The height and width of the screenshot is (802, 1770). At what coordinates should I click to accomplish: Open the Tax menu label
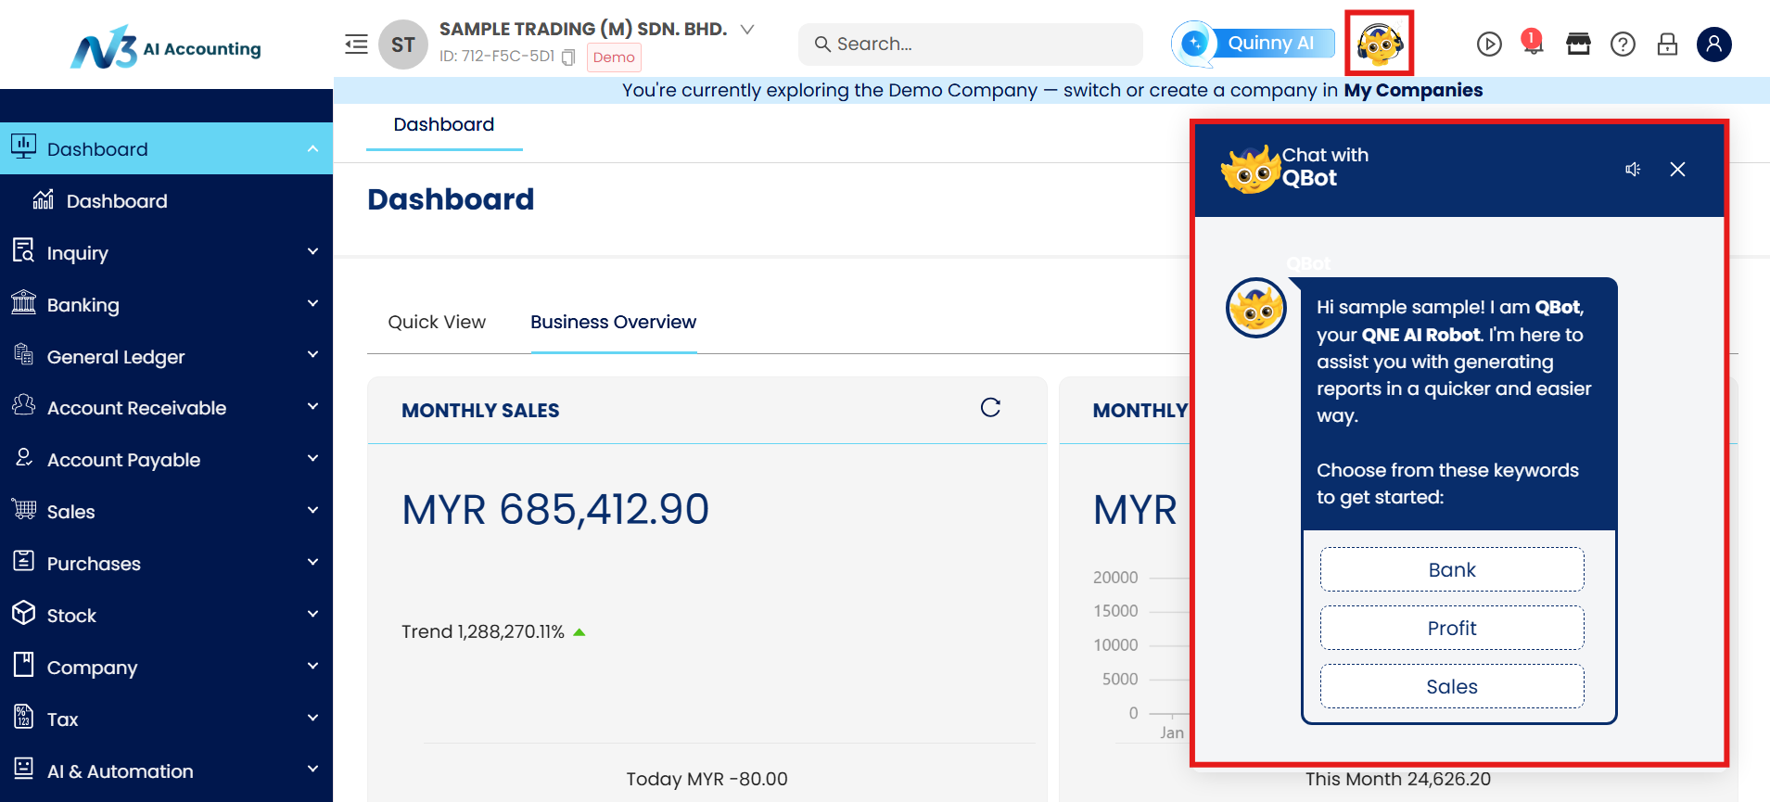click(x=63, y=719)
